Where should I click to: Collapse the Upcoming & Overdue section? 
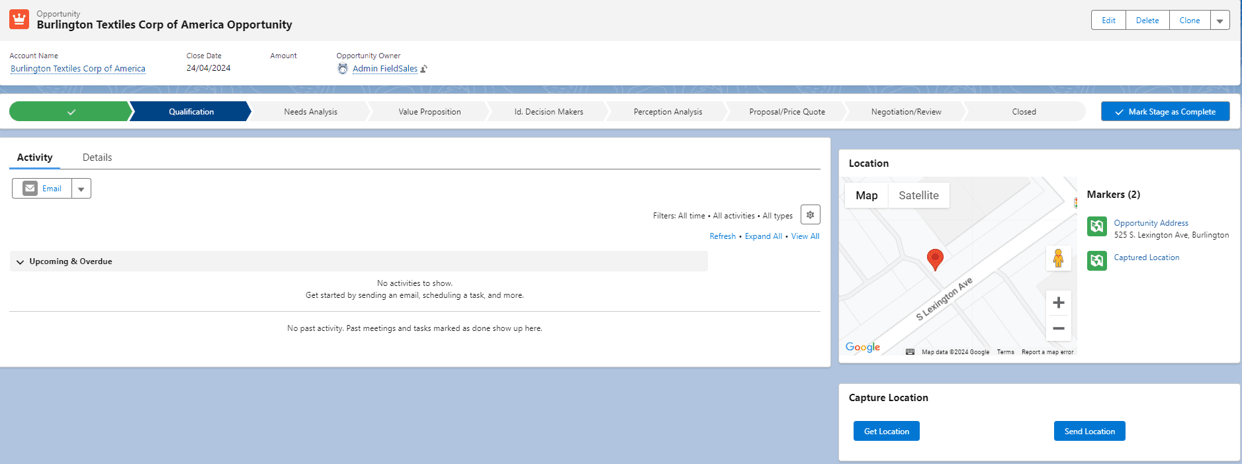pyautogui.click(x=20, y=262)
